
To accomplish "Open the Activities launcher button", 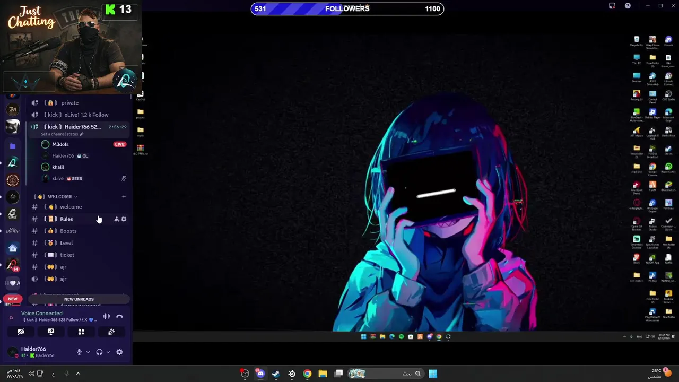I will (81, 332).
